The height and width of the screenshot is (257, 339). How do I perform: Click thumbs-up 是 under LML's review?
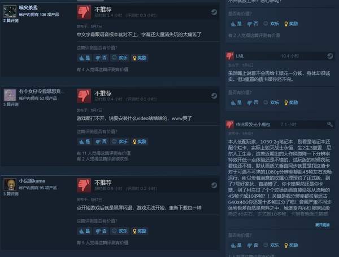click(x=236, y=103)
